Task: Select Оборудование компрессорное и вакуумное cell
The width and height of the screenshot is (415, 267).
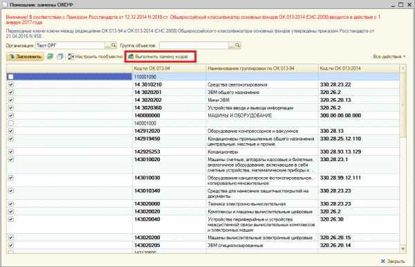Action: 262,131
